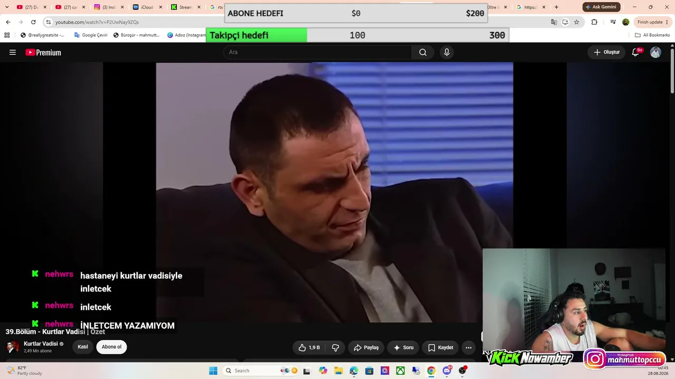
Task: Click the Ask Gemini button
Action: click(601, 7)
